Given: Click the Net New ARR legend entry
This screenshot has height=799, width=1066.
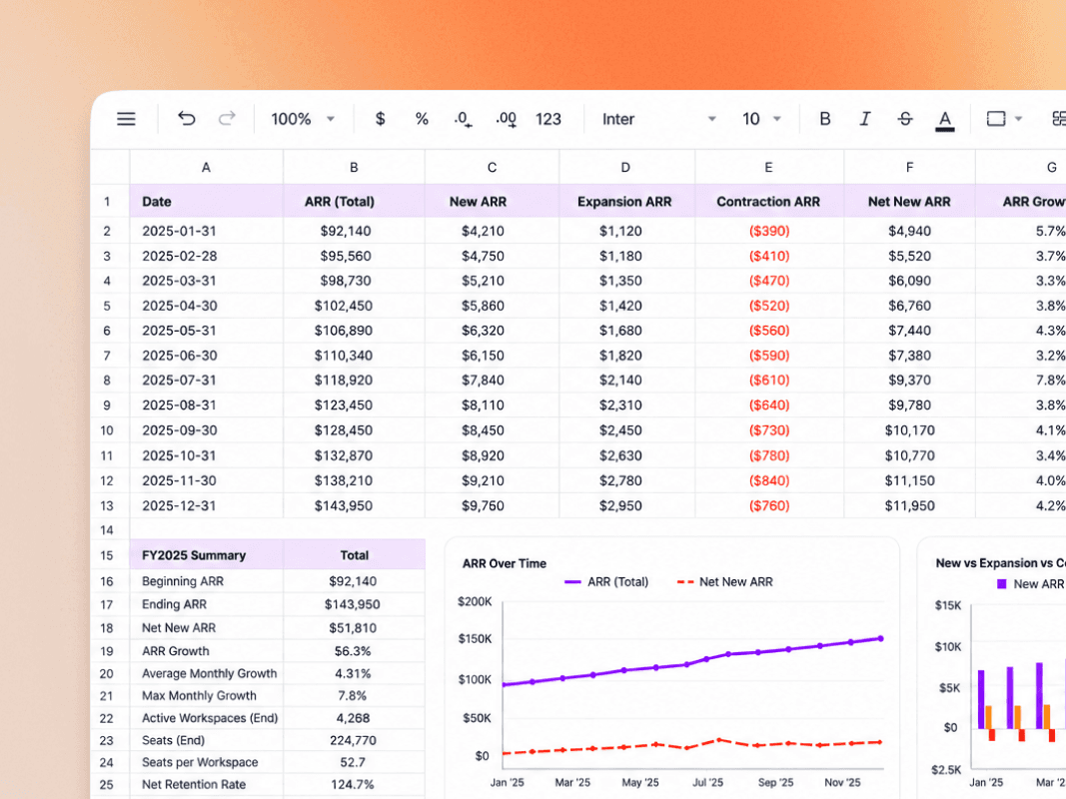Looking at the screenshot, I should click(725, 582).
